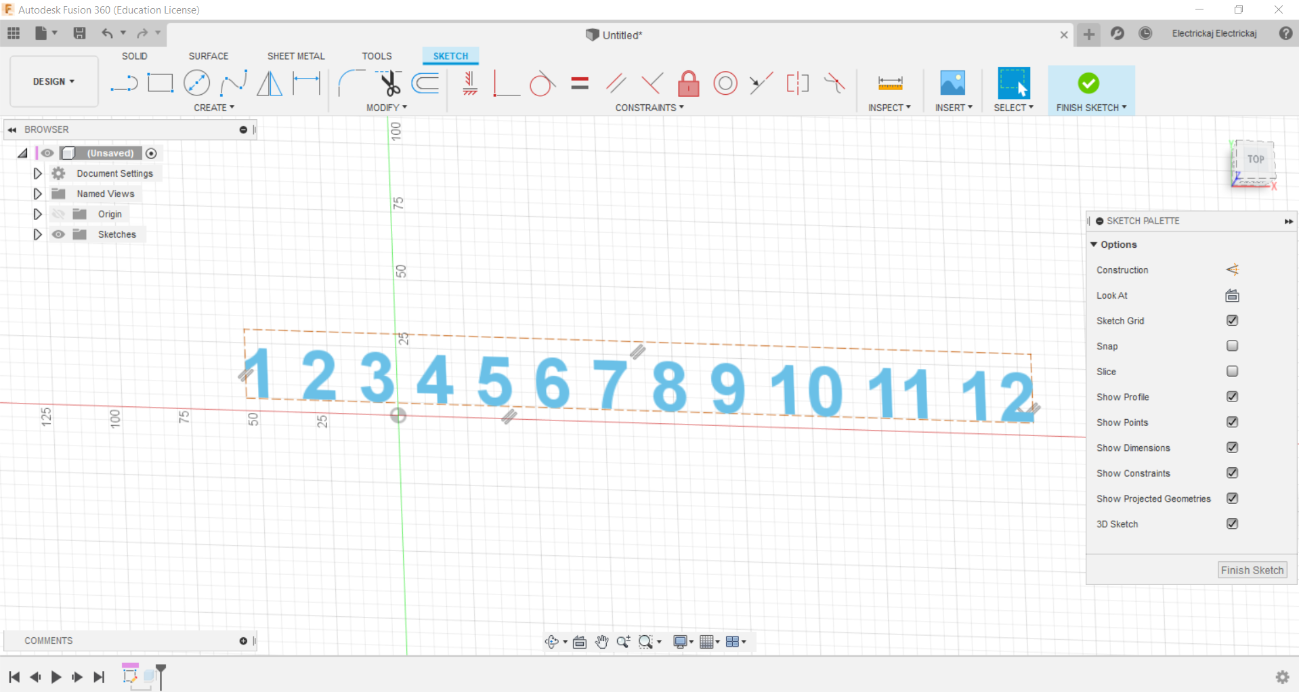The image size is (1299, 692).
Task: Select the Spline tool
Action: (234, 83)
